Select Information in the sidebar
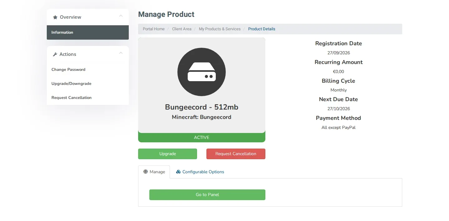This screenshot has width=449, height=221. coord(88,32)
